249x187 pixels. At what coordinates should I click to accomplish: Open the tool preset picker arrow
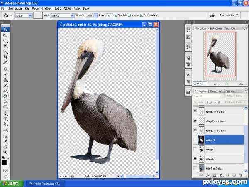[x=11, y=15]
